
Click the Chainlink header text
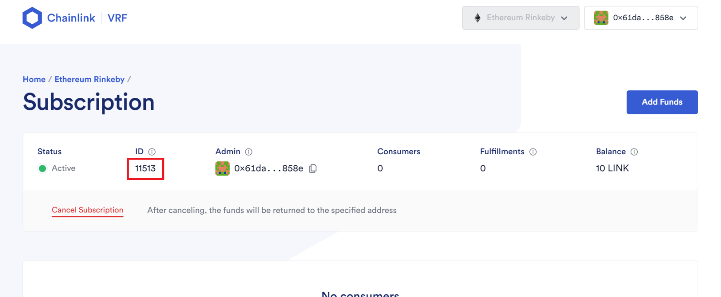pyautogui.click(x=71, y=18)
